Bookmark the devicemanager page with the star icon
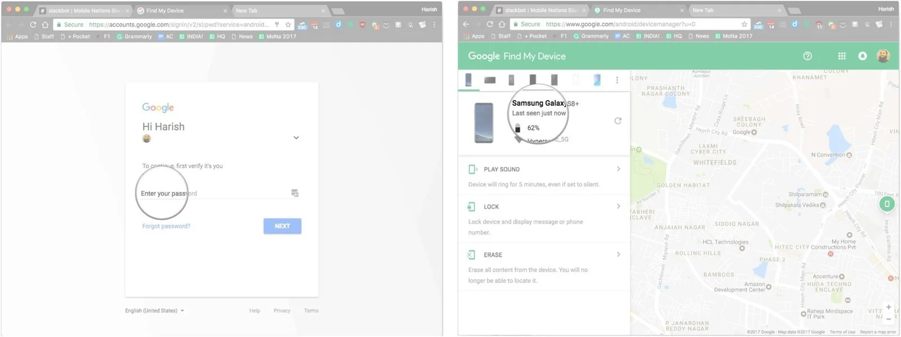The image size is (901, 337). point(744,24)
